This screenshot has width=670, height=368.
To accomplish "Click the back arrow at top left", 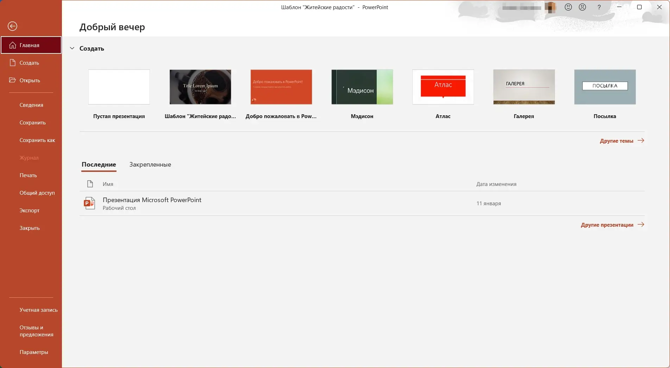I will tap(12, 26).
